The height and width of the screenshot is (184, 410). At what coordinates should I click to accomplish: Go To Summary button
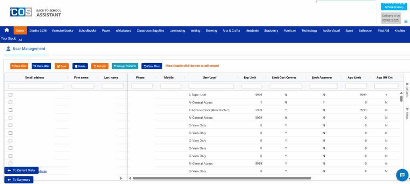[19, 180]
